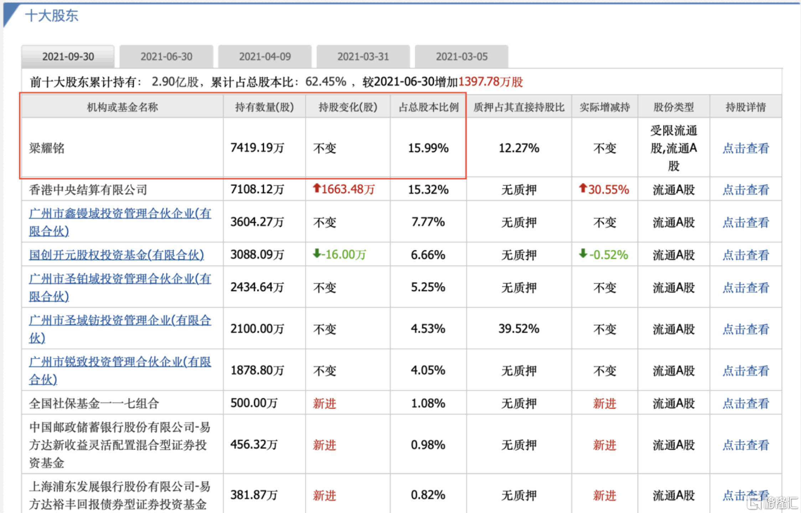Click green arrow next to -0.52%
The width and height of the screenshot is (801, 513).
coord(583,254)
